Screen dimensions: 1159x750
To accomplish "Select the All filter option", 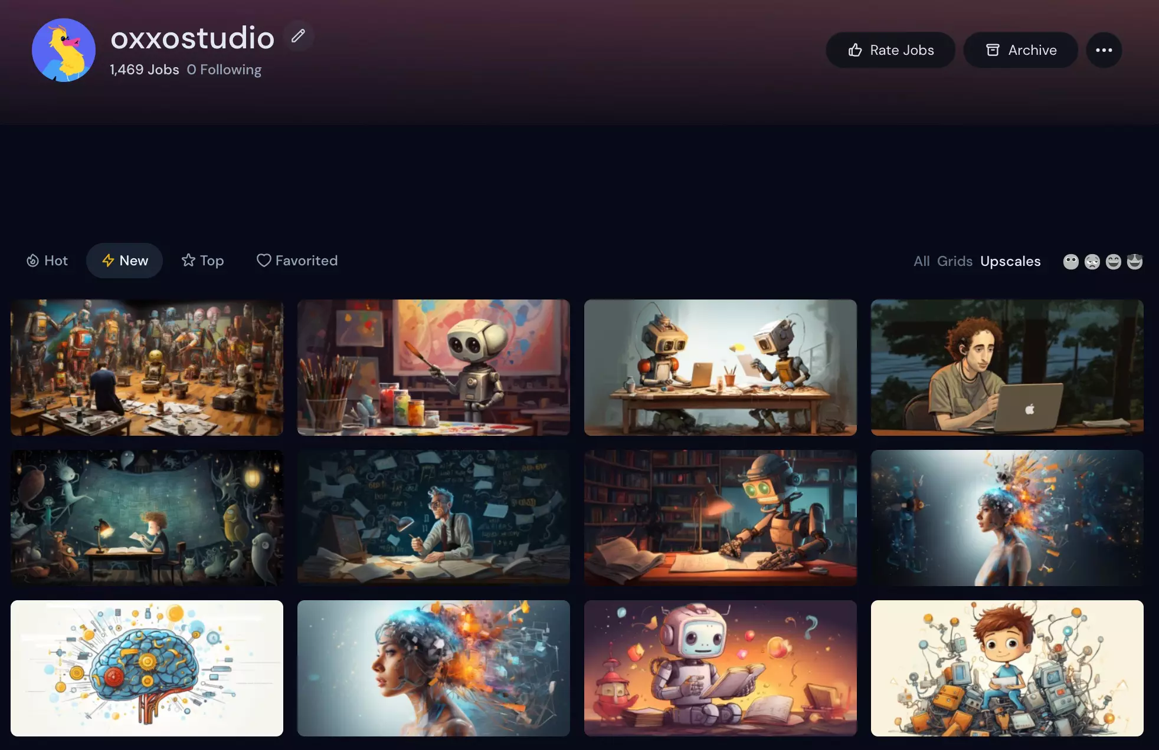I will click(x=921, y=261).
